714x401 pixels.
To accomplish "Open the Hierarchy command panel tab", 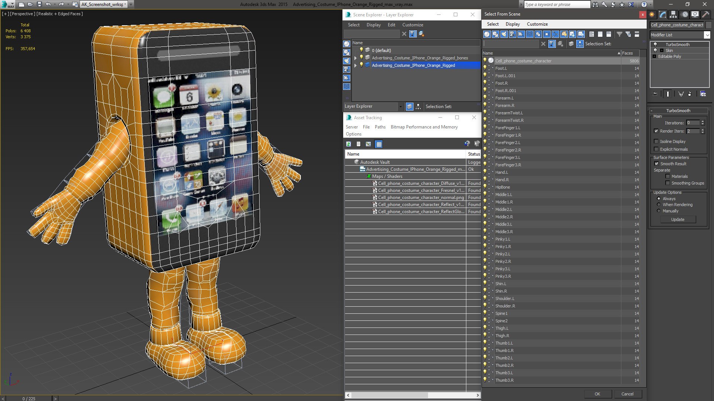I will pyautogui.click(x=673, y=14).
